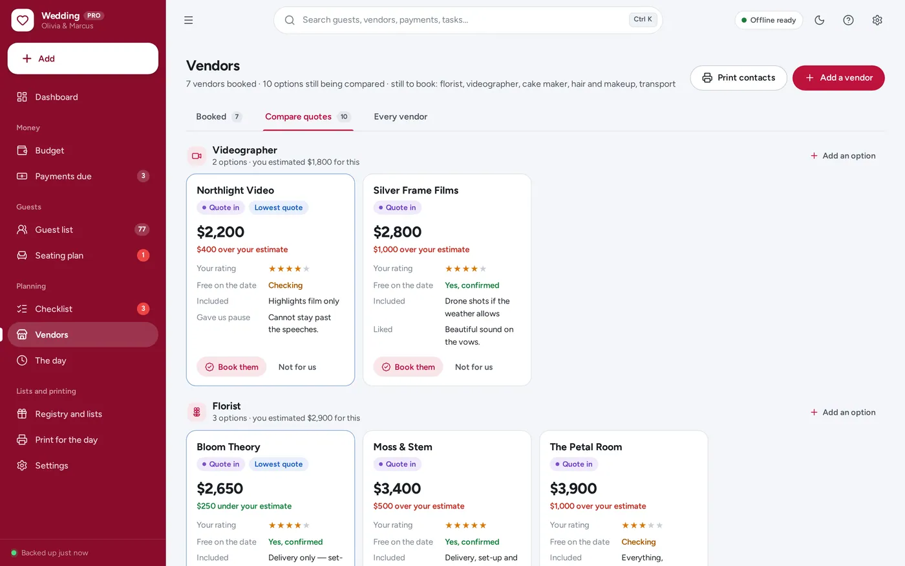This screenshot has height=566, width=905.
Task: Click the Dashboard icon in the sidebar
Action: [x=22, y=97]
